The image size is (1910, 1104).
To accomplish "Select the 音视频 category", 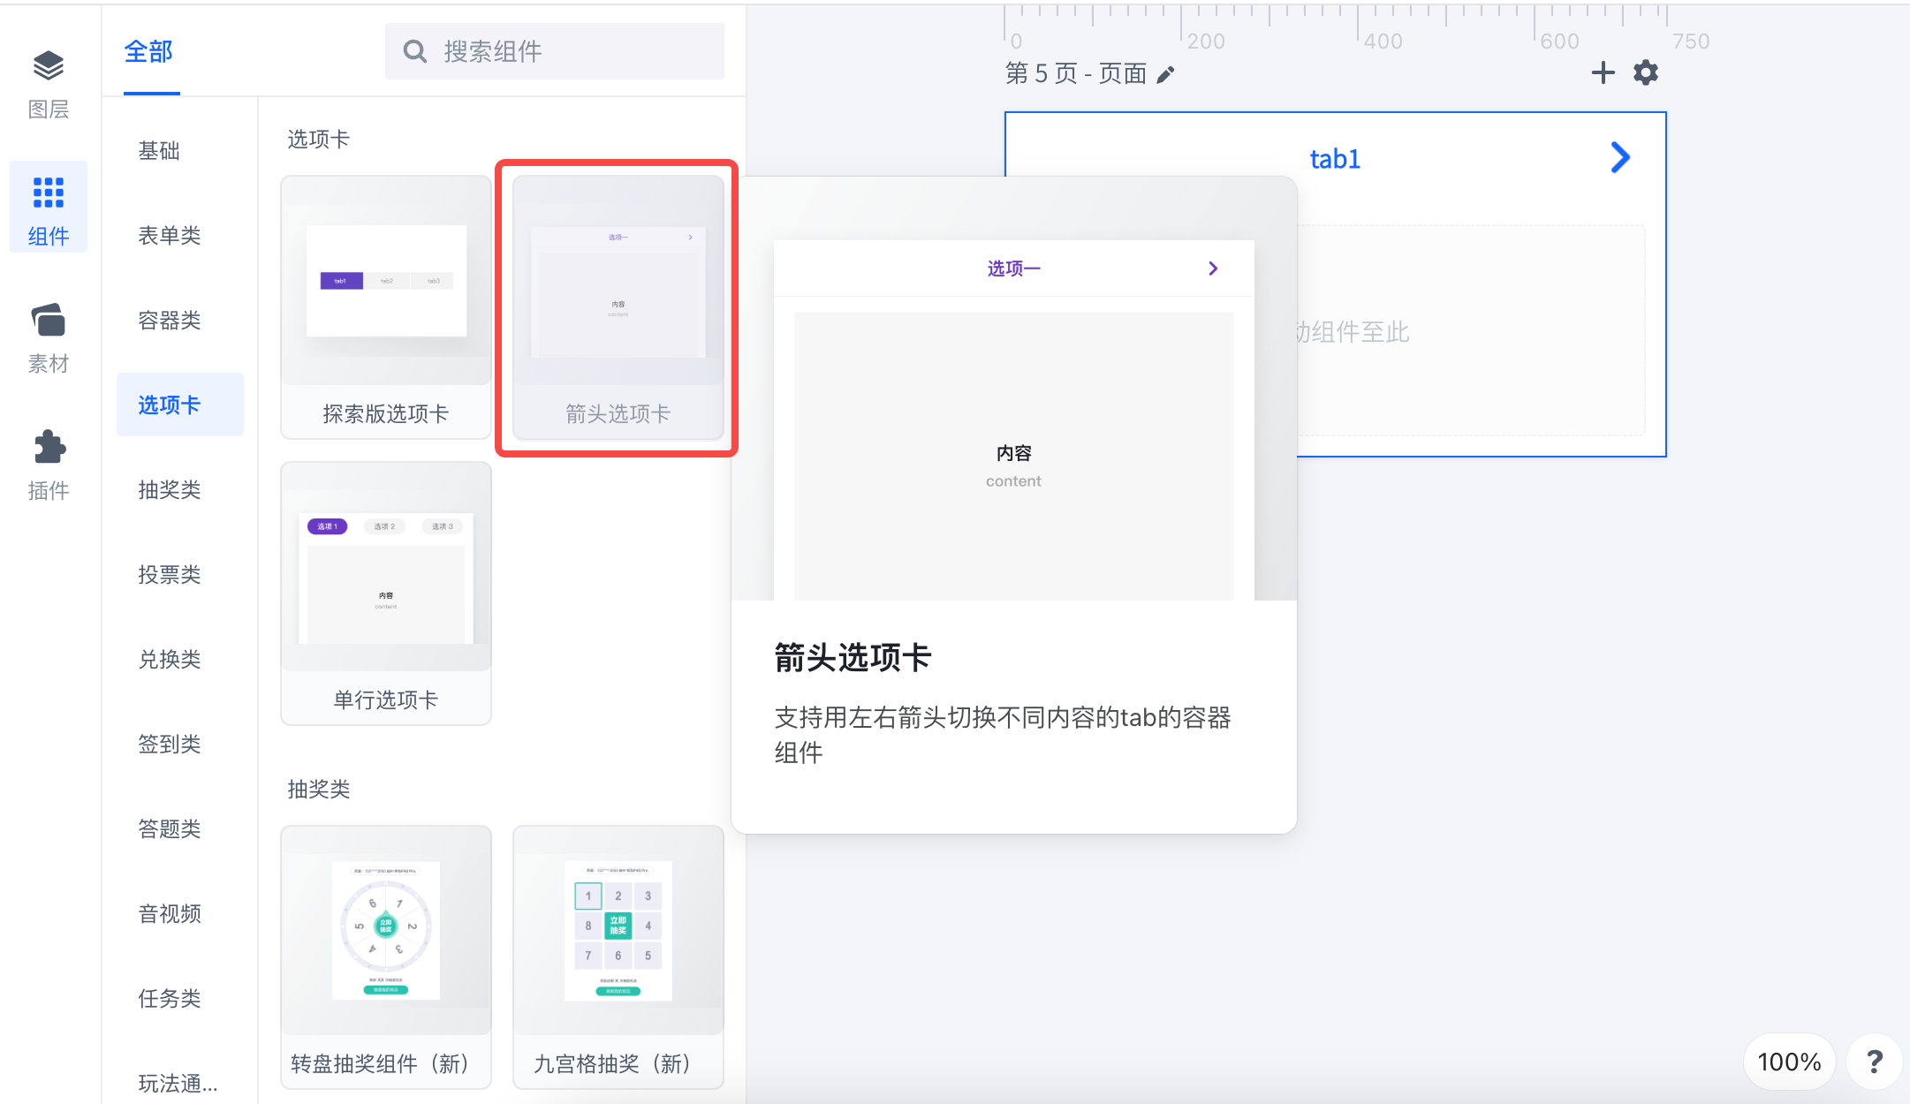I will coord(169,914).
